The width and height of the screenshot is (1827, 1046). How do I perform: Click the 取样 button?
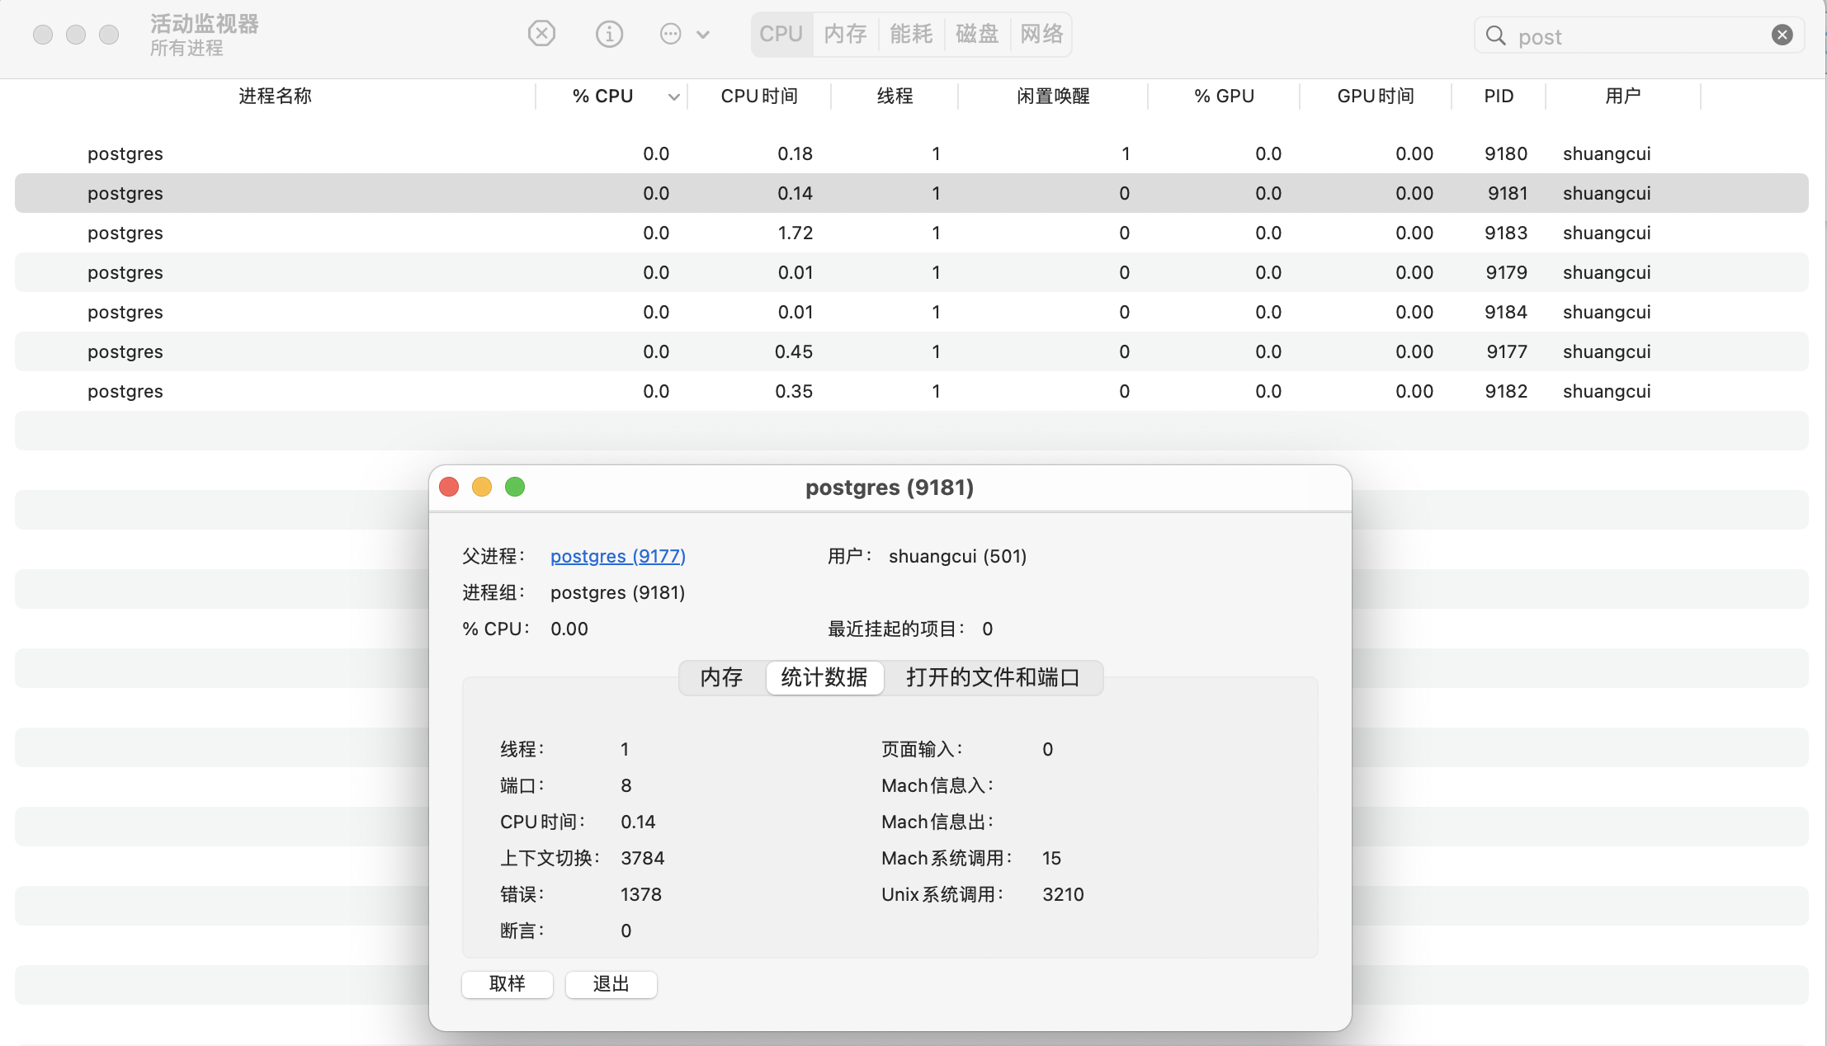pos(507,983)
